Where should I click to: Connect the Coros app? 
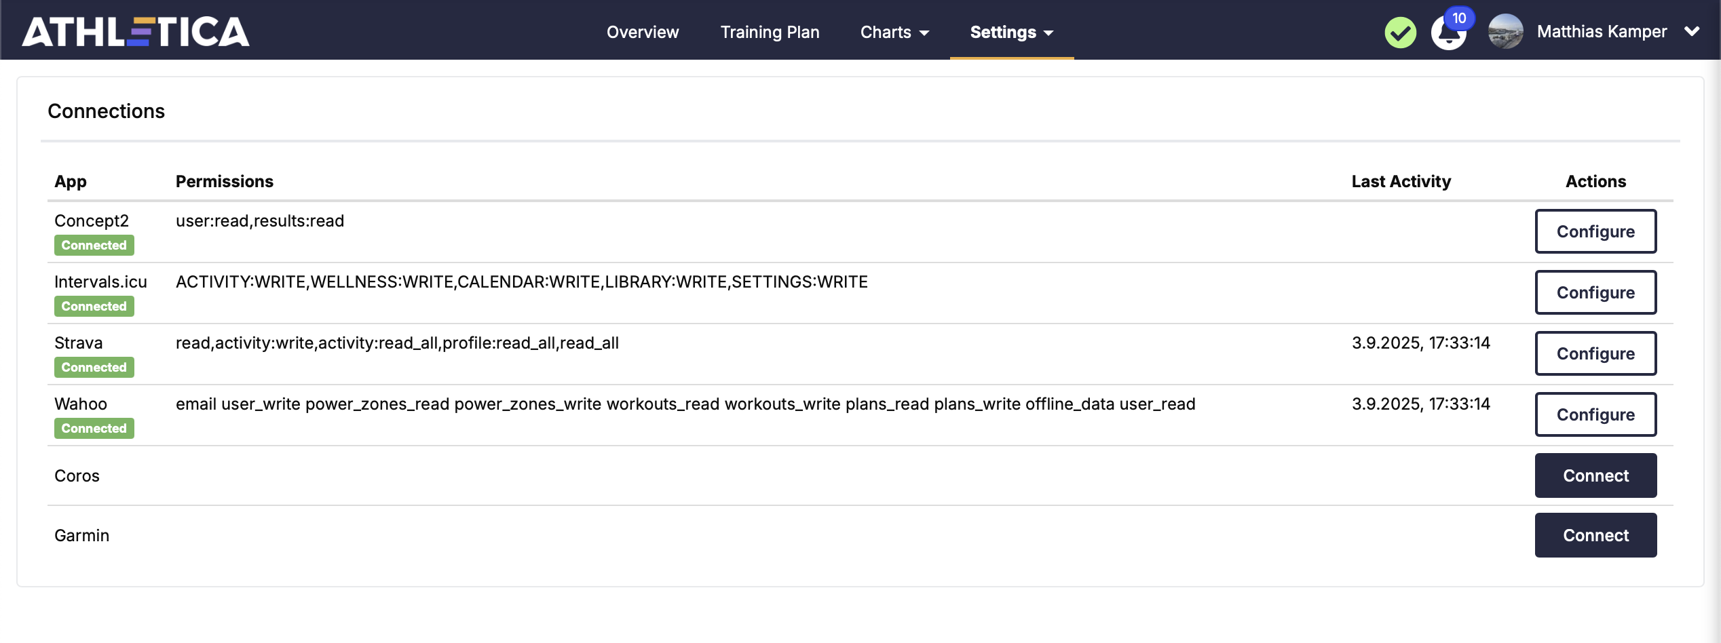coord(1595,475)
